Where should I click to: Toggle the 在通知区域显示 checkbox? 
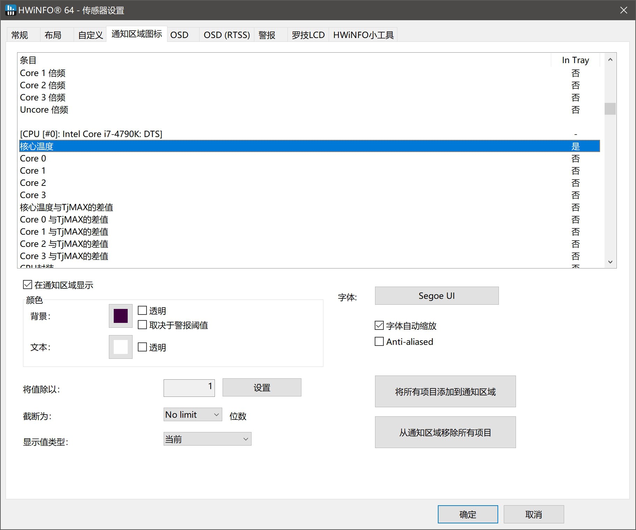click(x=28, y=285)
